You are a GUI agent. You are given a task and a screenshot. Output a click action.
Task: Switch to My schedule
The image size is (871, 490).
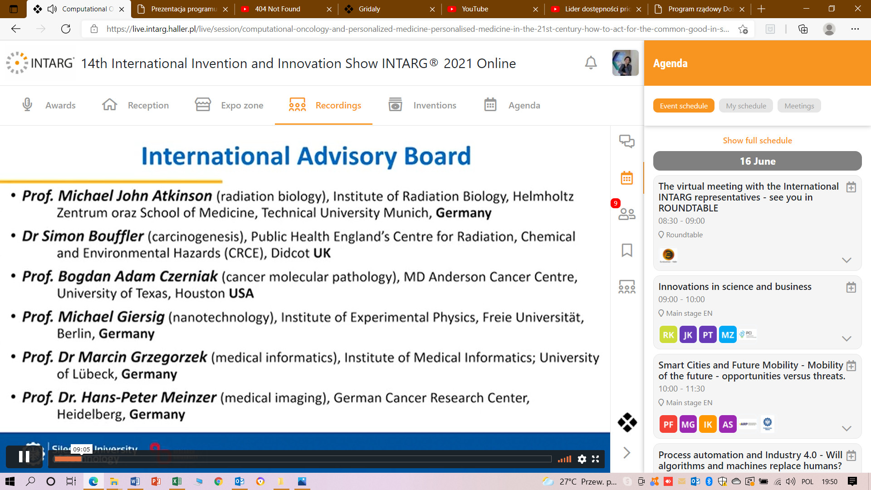pyautogui.click(x=746, y=106)
